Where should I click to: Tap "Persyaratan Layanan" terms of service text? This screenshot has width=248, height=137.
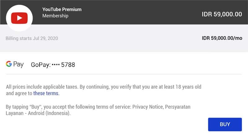coord(178,107)
